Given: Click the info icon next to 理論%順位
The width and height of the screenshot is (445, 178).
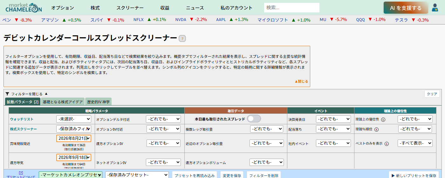Looking at the screenshot, I should tap(376, 129).
